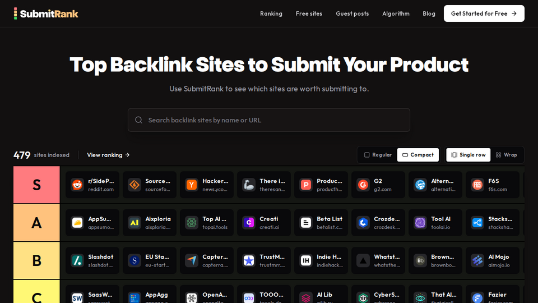The height and width of the screenshot is (303, 538).
Task: Select the Hacker News Y icon
Action: coord(192,185)
